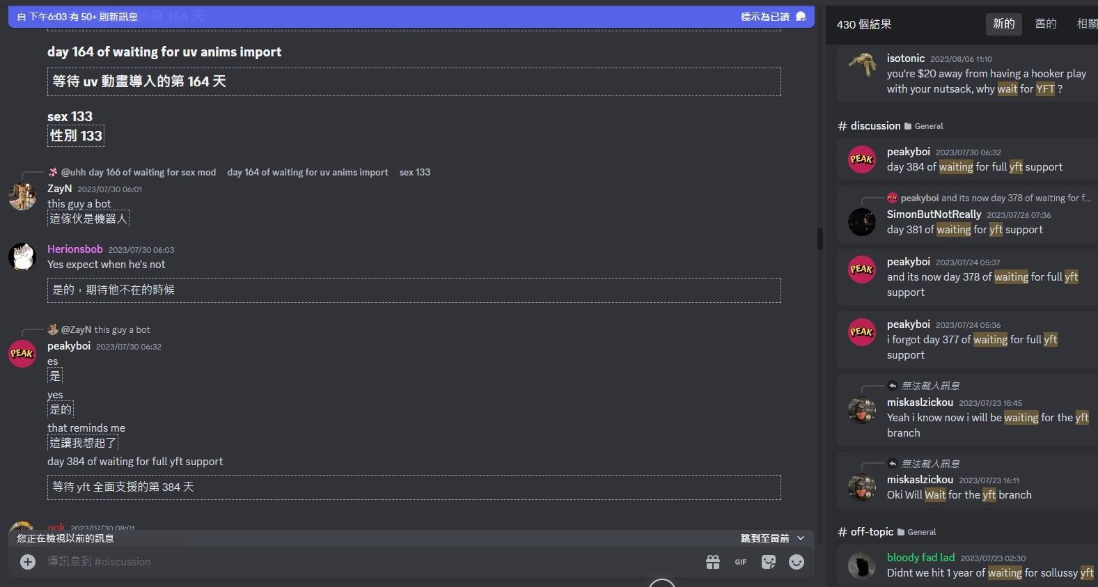
Task: Click the message input field for #discussion
Action: [348, 562]
